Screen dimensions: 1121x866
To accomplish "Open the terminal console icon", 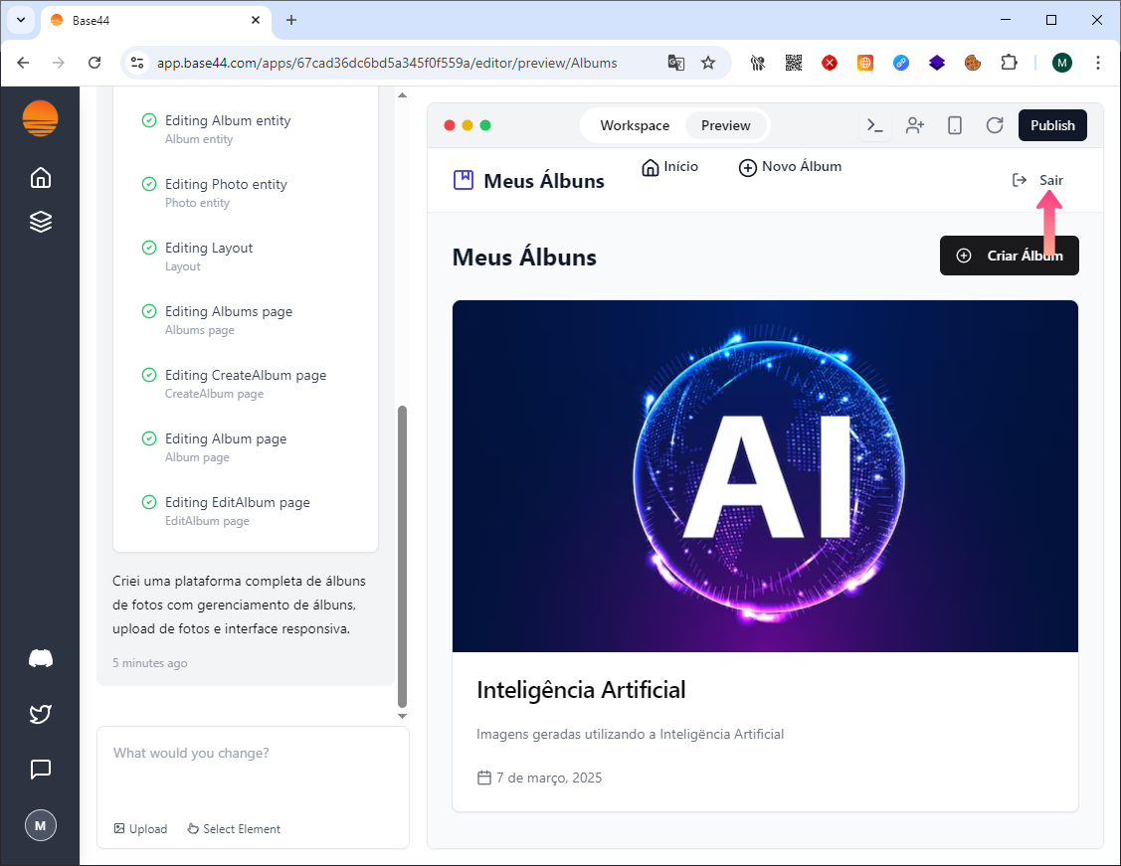I will tap(875, 125).
